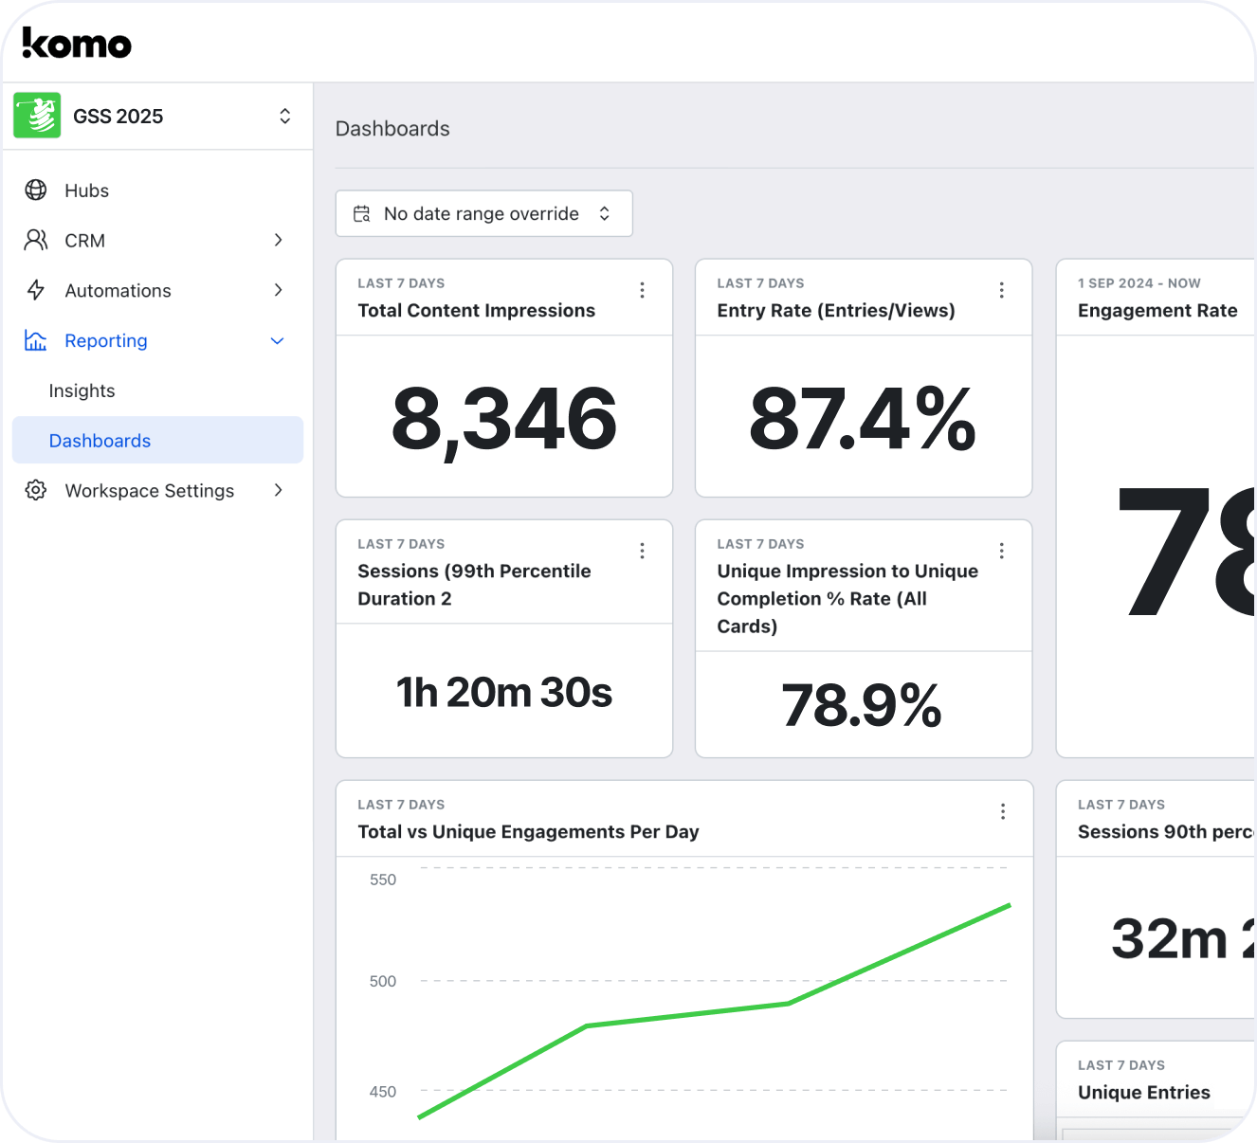Click the Total Content Impressions title

[x=476, y=311]
